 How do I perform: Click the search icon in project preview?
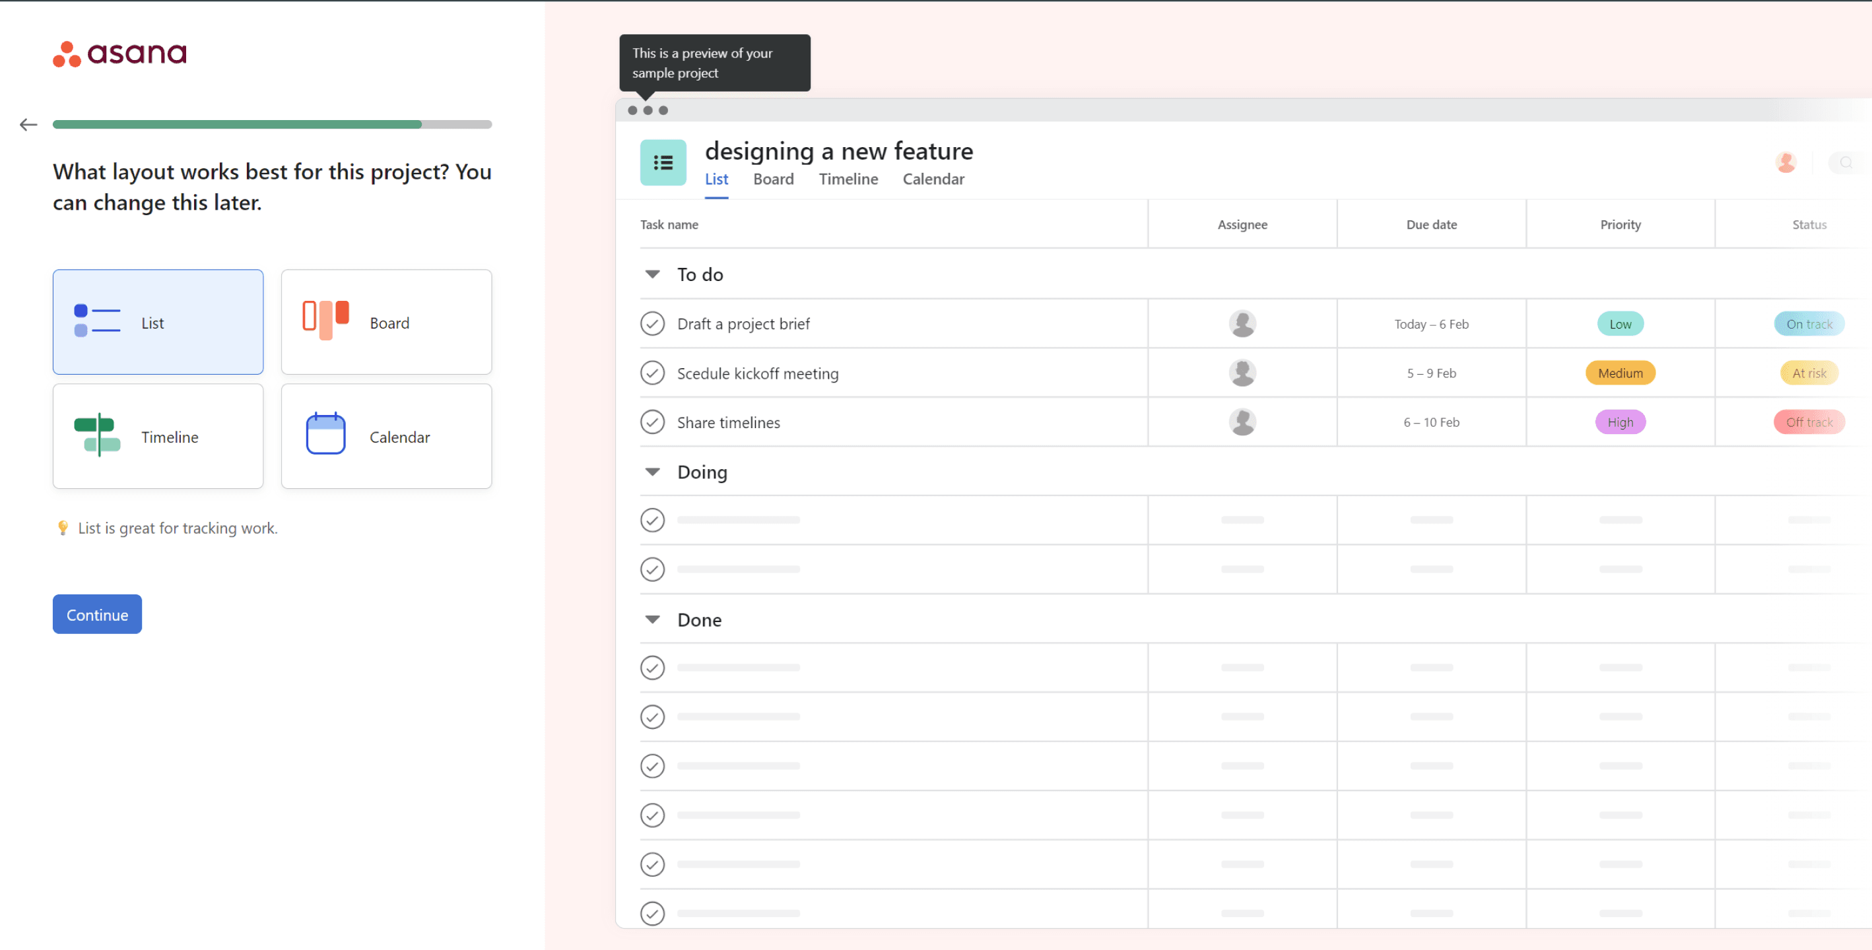coord(1845,163)
